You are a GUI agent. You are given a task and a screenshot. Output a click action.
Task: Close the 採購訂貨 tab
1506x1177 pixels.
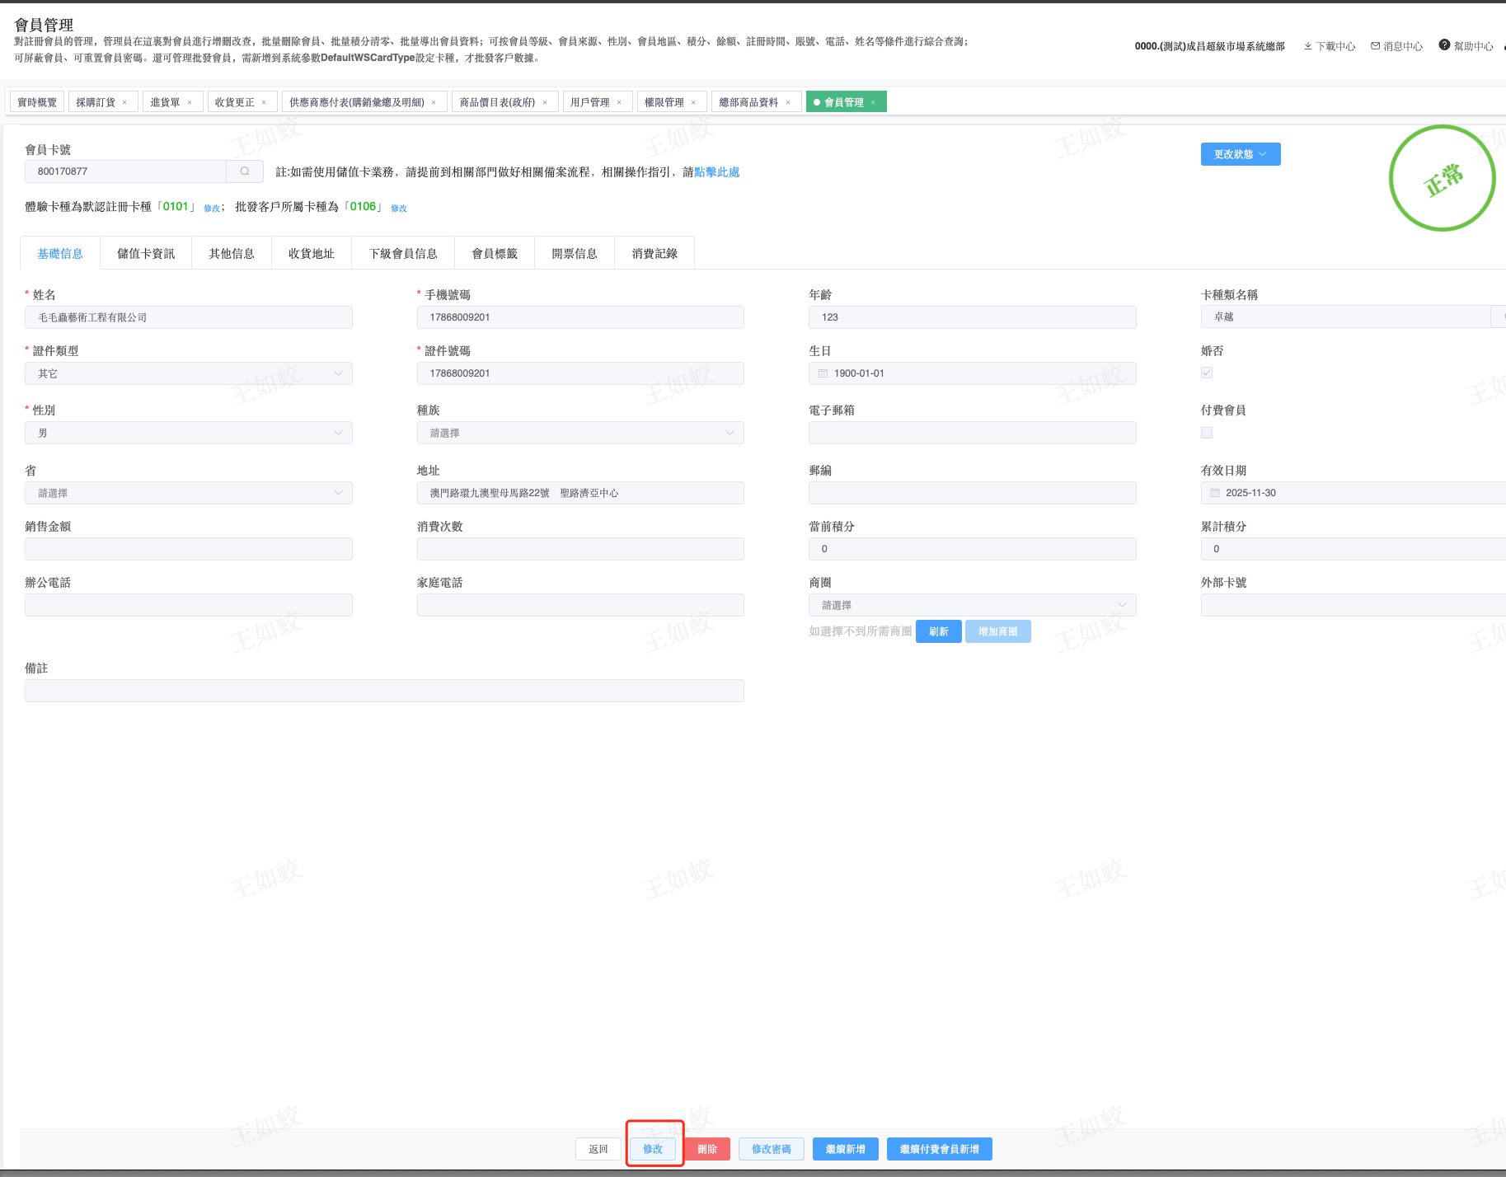tap(124, 103)
